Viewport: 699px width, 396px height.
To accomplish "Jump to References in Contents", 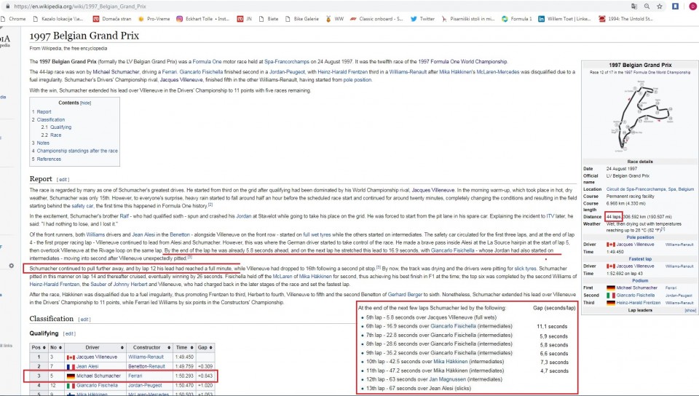I will [x=49, y=159].
